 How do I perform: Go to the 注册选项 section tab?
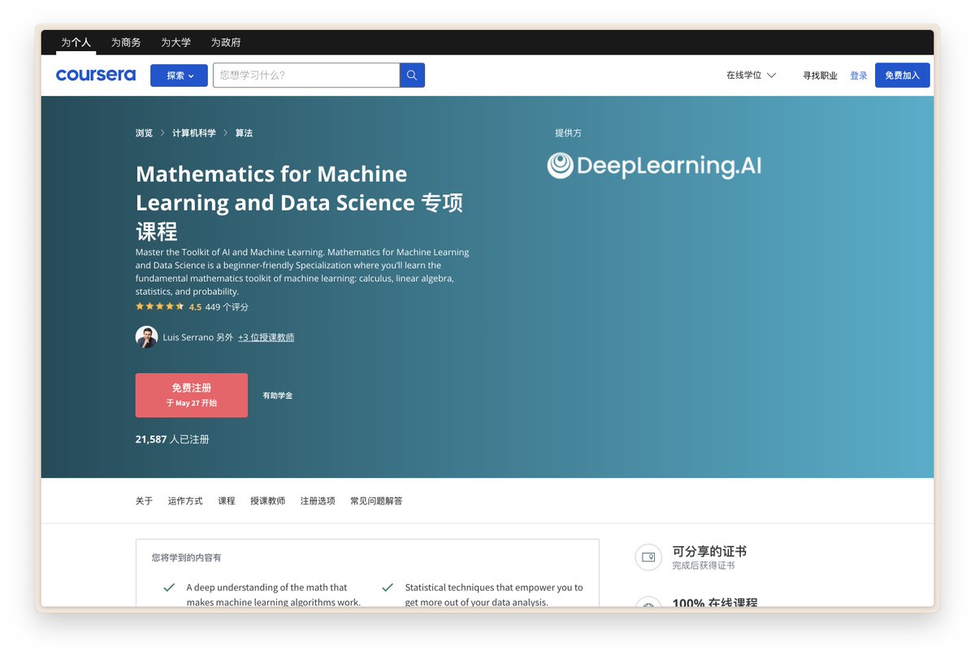(x=318, y=501)
